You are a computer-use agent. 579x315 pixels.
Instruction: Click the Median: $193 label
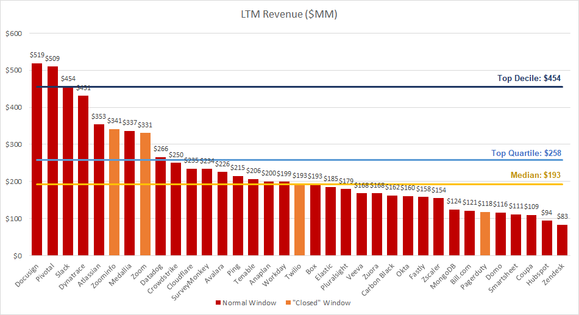(x=536, y=175)
